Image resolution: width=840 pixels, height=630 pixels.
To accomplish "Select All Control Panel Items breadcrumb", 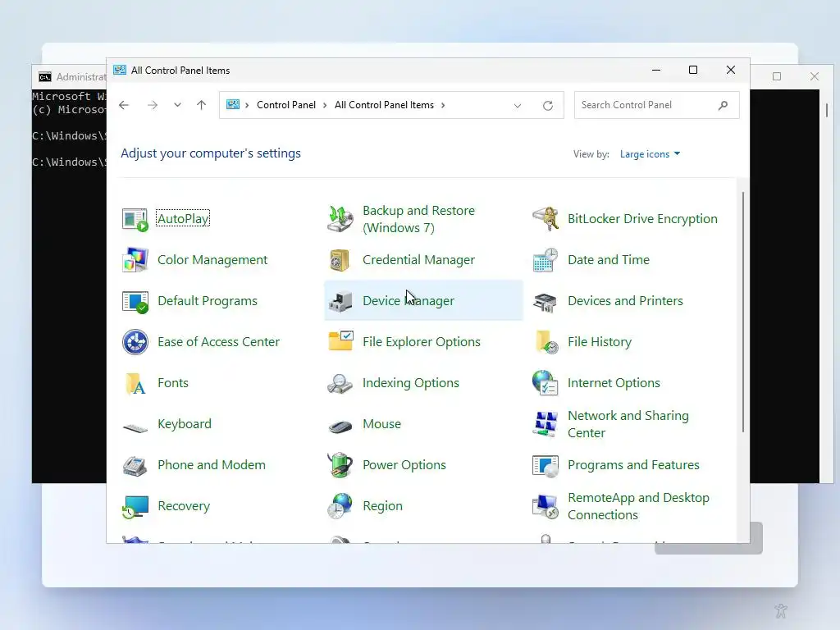I will 384,105.
